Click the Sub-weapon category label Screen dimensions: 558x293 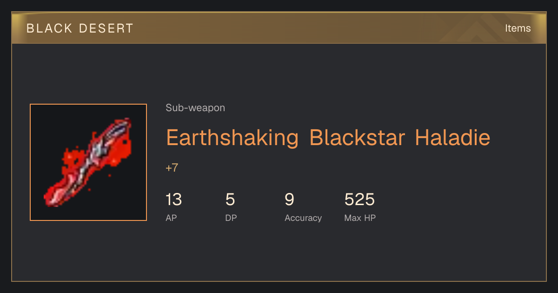coord(195,108)
